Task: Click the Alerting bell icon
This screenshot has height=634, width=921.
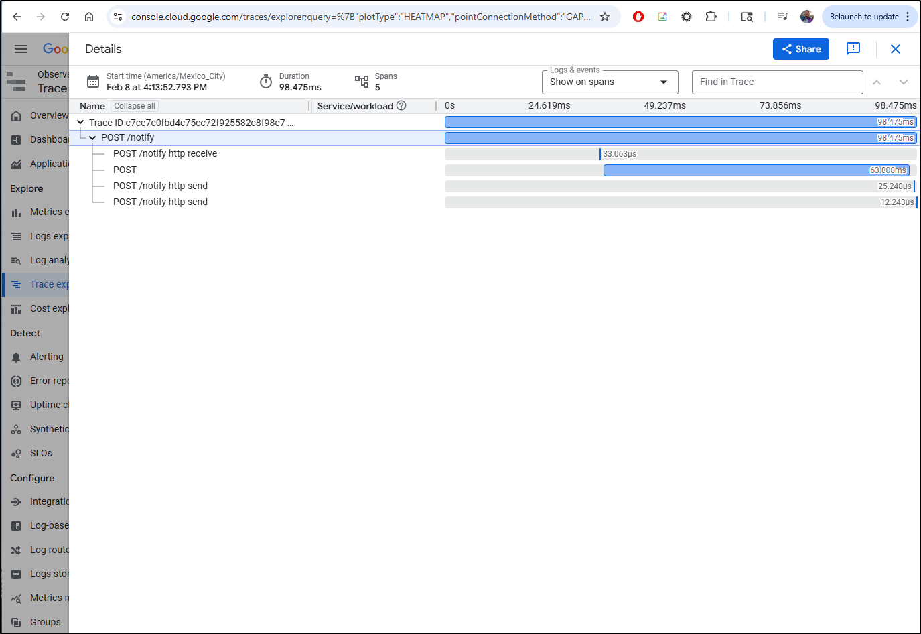Action: tap(16, 357)
